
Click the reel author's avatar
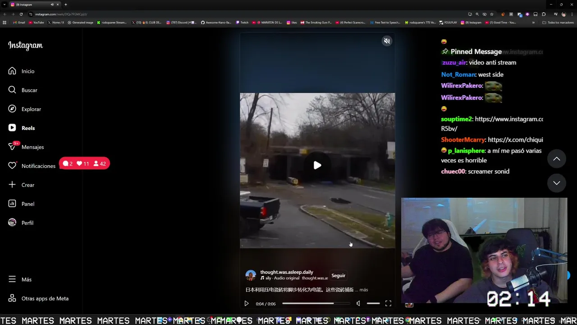click(251, 275)
